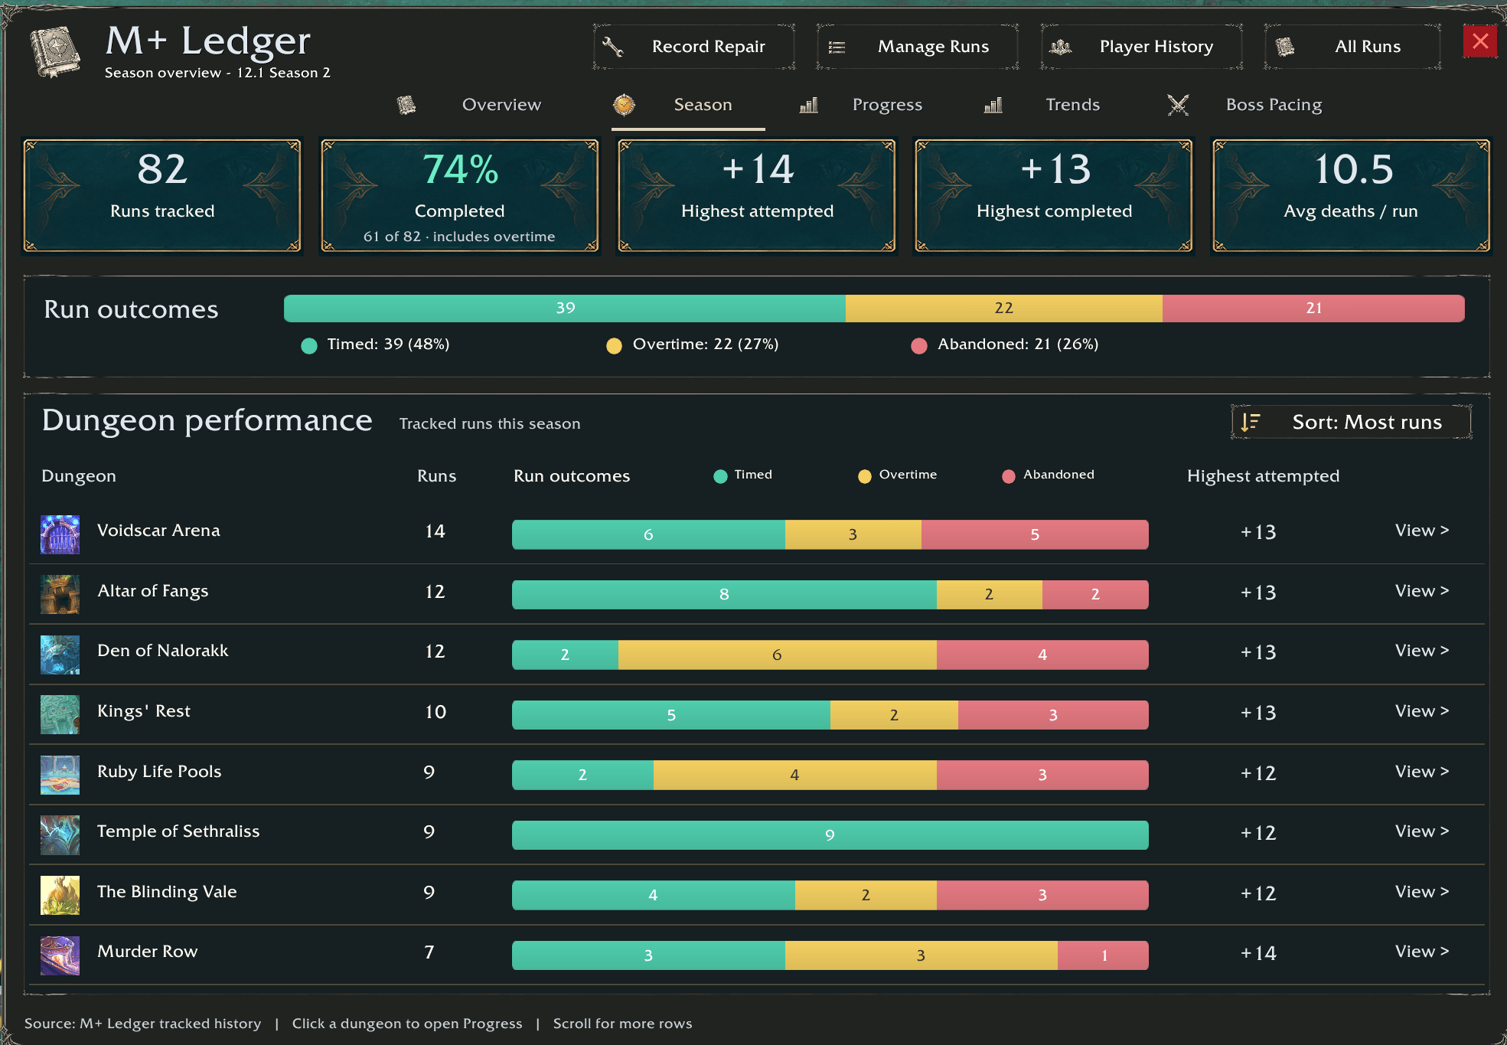The width and height of the screenshot is (1507, 1045).
Task: Open View for Altar of Fangs
Action: [1421, 591]
